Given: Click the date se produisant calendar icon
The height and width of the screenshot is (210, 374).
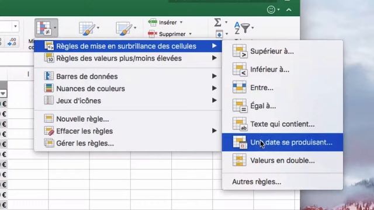Looking at the screenshot, I should point(240,142).
